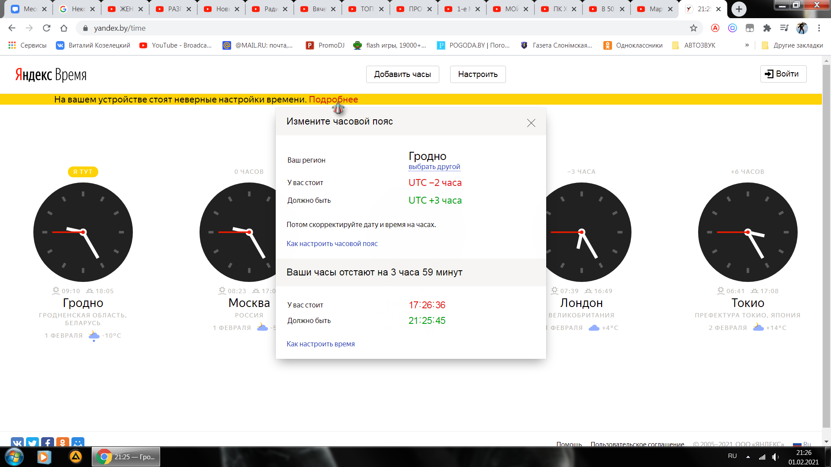Screen dimensions: 831x467
Task: Click the Chrome forward arrow
Action: click(x=29, y=28)
